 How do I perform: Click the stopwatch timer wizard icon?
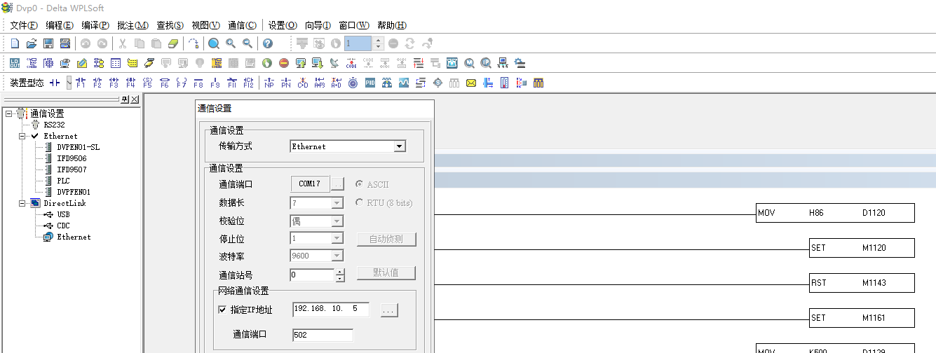pyautogui.click(x=353, y=83)
